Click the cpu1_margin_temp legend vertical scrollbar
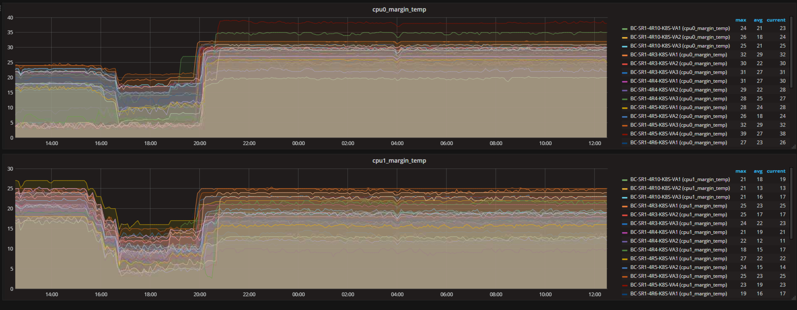Viewport: 797px width, 310px height. 791,203
